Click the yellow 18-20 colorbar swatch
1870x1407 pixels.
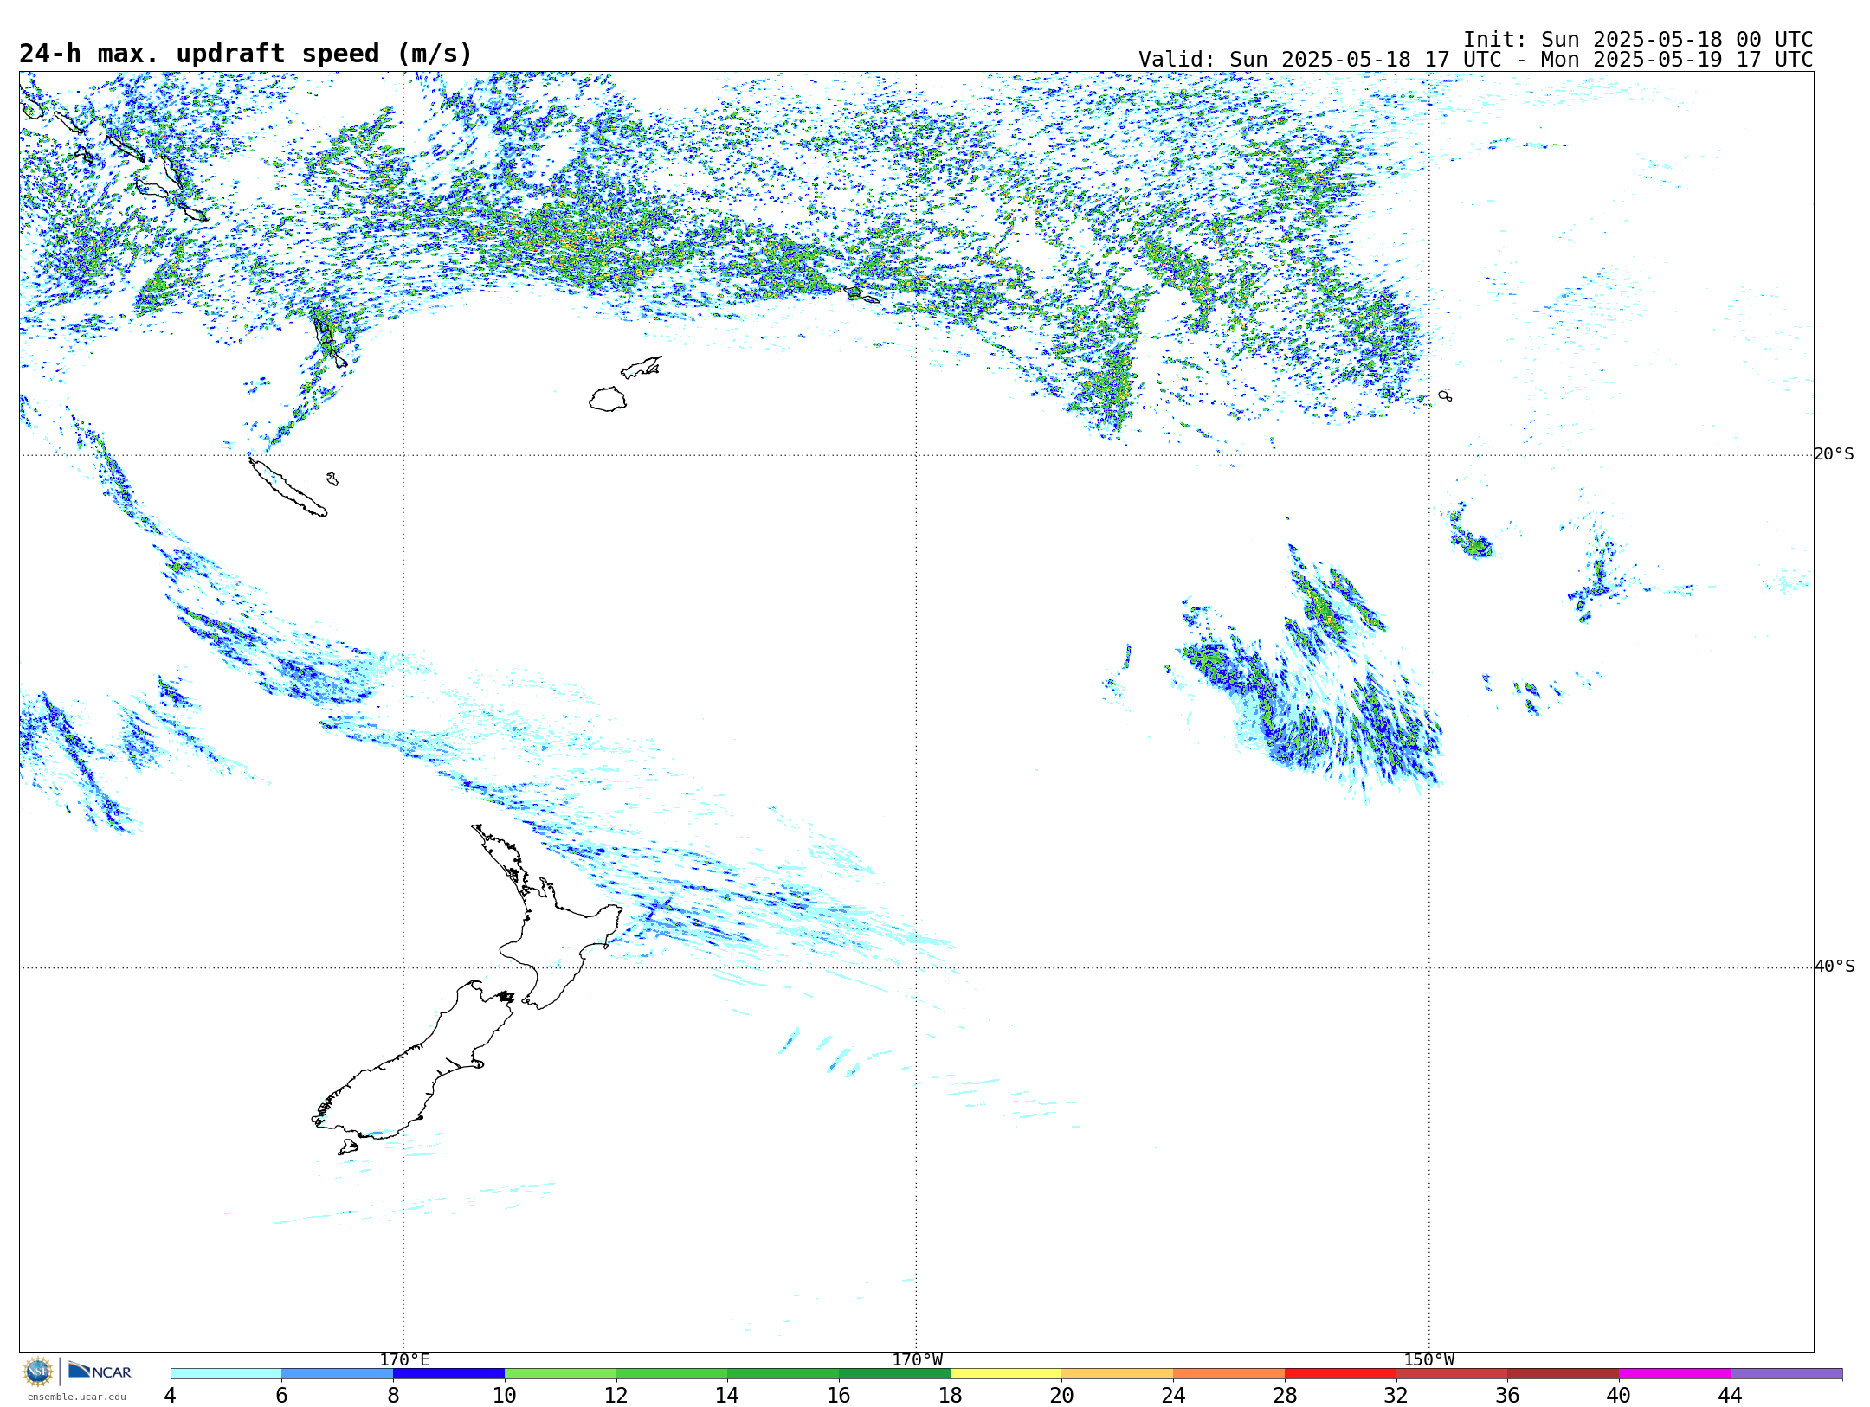1006,1374
